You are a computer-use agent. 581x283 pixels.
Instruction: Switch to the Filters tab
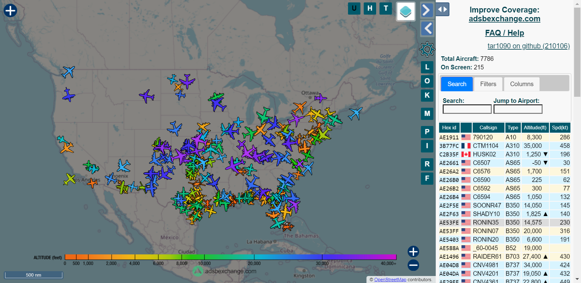488,84
